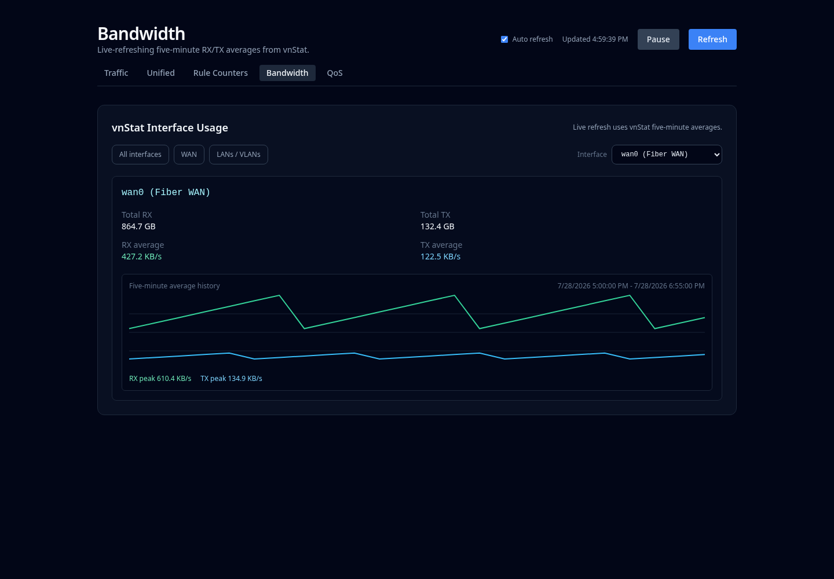Open the Rule Counters tab
This screenshot has width=834, height=579.
pos(221,73)
